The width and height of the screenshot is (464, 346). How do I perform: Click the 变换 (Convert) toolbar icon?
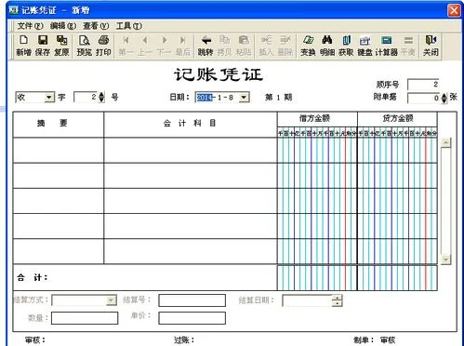coord(308,46)
